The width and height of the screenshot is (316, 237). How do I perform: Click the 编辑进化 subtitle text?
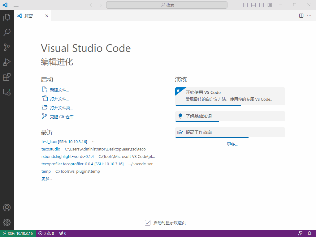pos(57,62)
